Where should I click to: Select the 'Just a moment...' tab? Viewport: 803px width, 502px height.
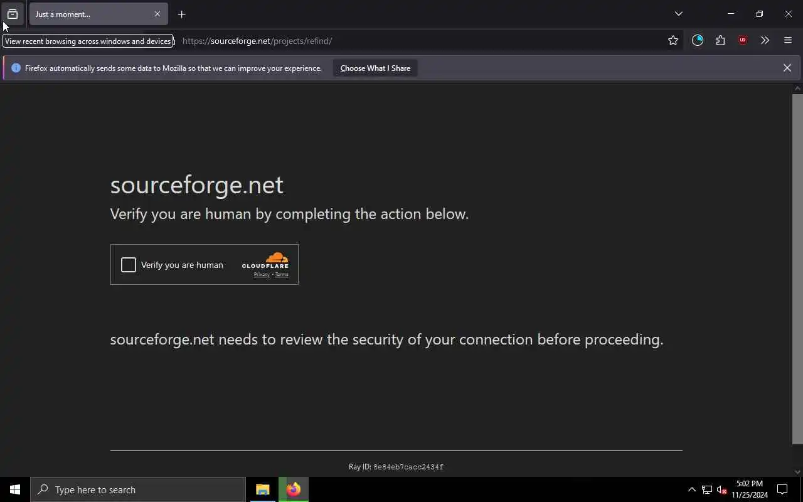tap(98, 14)
